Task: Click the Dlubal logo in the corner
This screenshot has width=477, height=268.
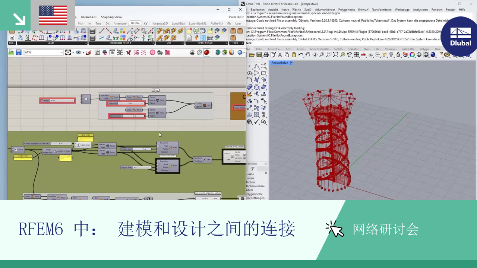Action: [x=459, y=36]
